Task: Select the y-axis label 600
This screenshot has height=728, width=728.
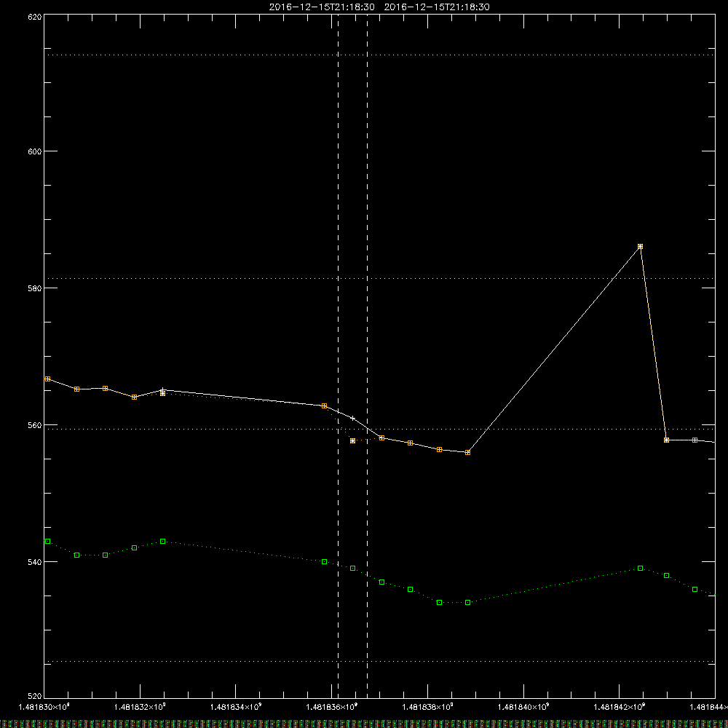Action: pos(35,151)
